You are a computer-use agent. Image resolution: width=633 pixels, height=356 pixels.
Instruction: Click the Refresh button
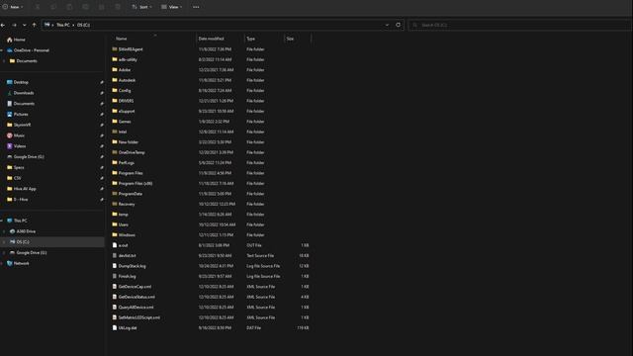398,25
